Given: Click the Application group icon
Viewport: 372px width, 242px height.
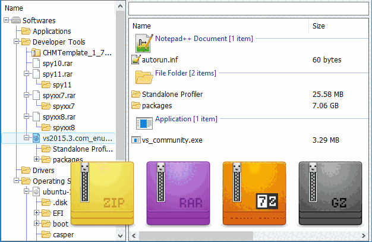Looking at the screenshot, I should pyautogui.click(x=144, y=123).
